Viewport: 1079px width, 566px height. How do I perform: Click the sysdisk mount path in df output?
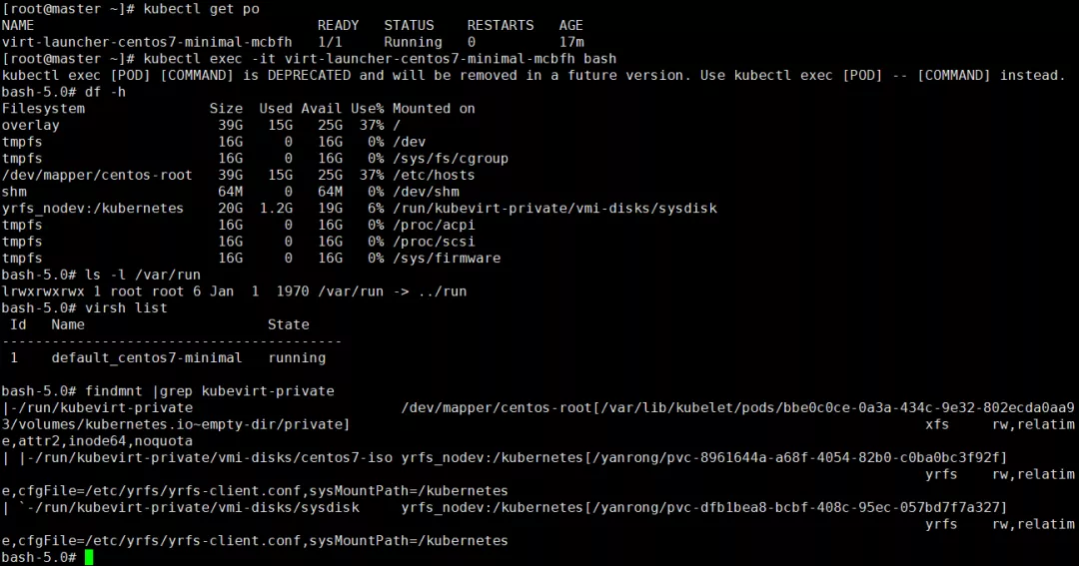pos(554,208)
